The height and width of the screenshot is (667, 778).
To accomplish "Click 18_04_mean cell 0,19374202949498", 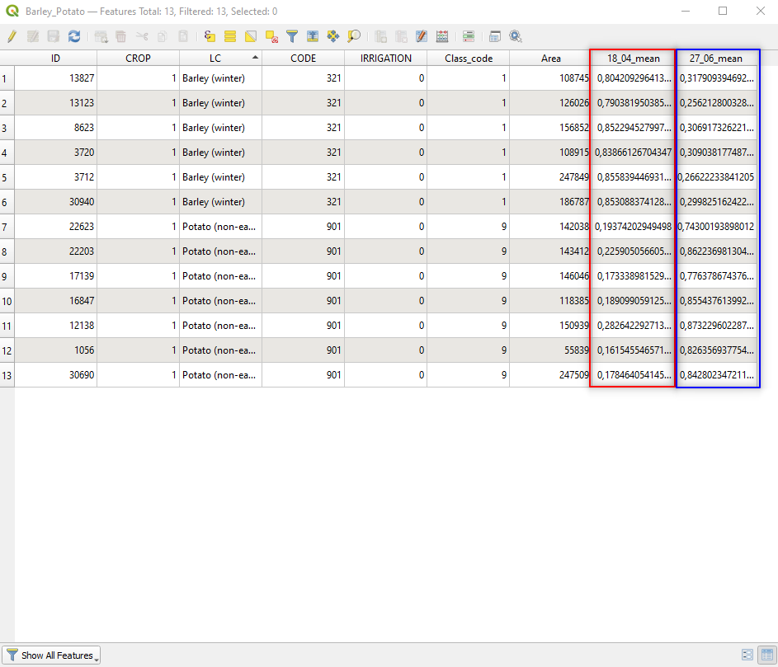I will (633, 227).
